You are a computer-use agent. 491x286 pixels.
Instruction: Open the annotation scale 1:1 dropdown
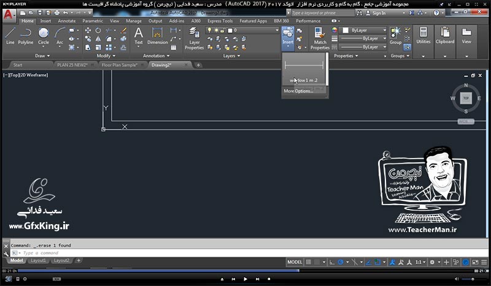click(x=420, y=262)
